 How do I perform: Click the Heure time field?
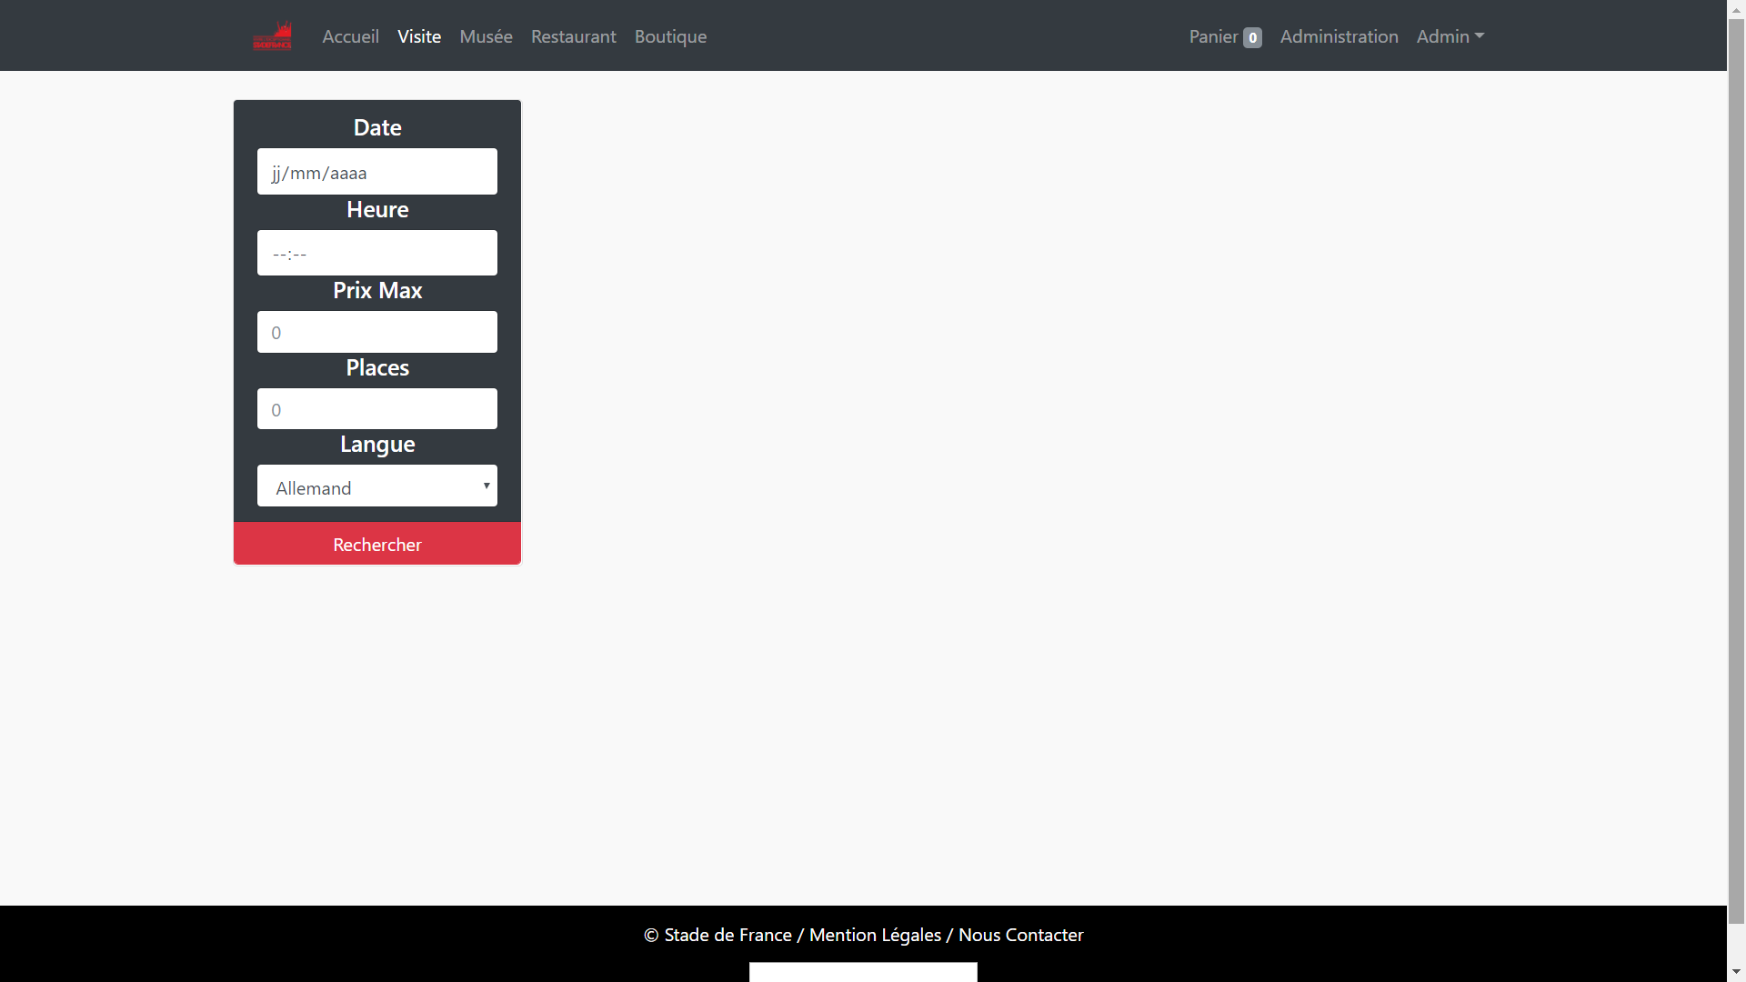(x=377, y=253)
